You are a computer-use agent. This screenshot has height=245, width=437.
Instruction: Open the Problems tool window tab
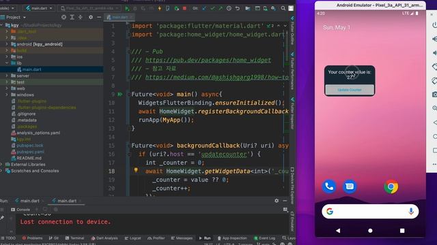click(32, 238)
